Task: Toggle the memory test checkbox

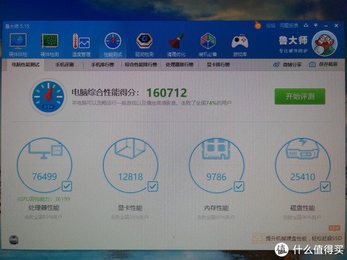Action: point(239,186)
